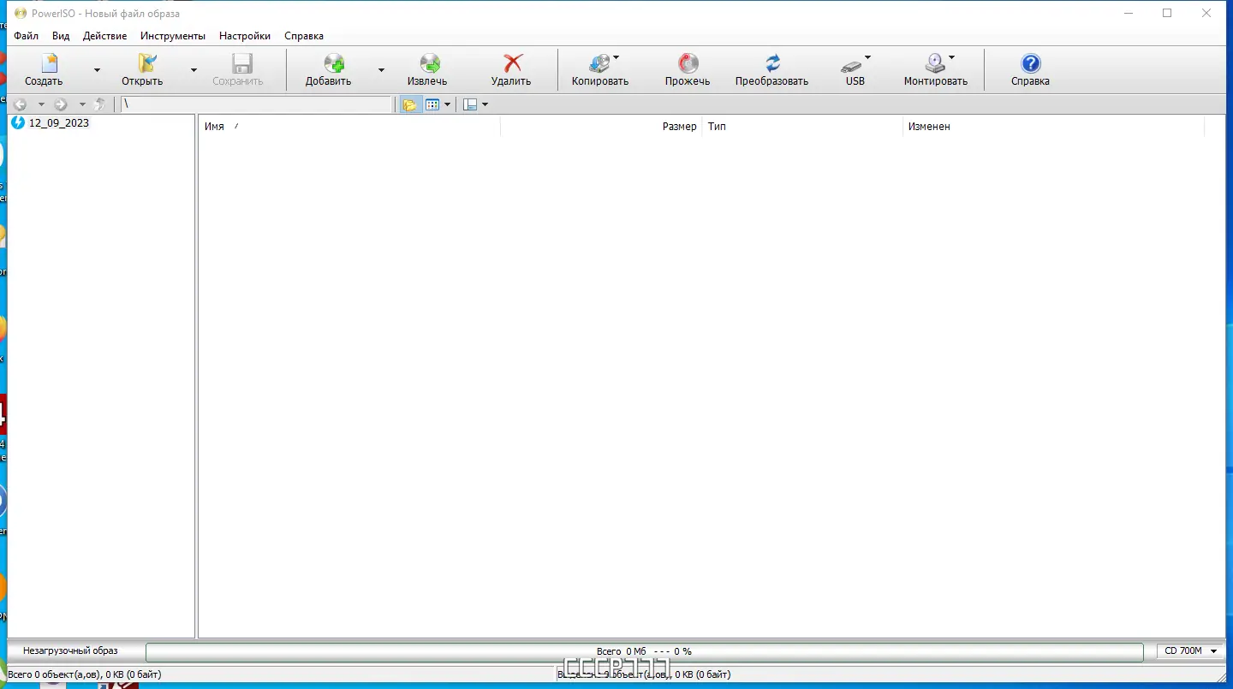Open the Вид menu
Screen dimensions: 1233x689
(61, 36)
